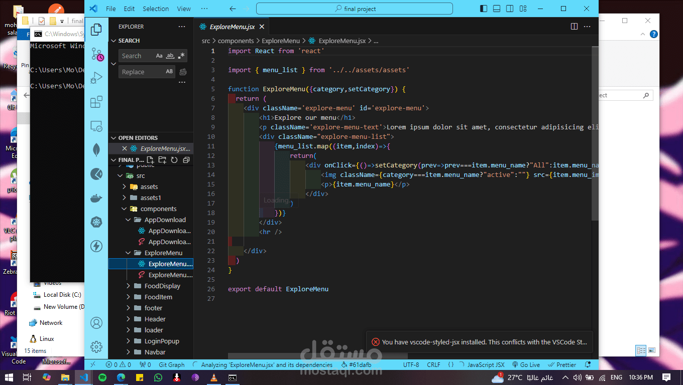Toggle Use Regular Expression in the Search box
Screen dimensions: 683x385
pyautogui.click(x=181, y=56)
